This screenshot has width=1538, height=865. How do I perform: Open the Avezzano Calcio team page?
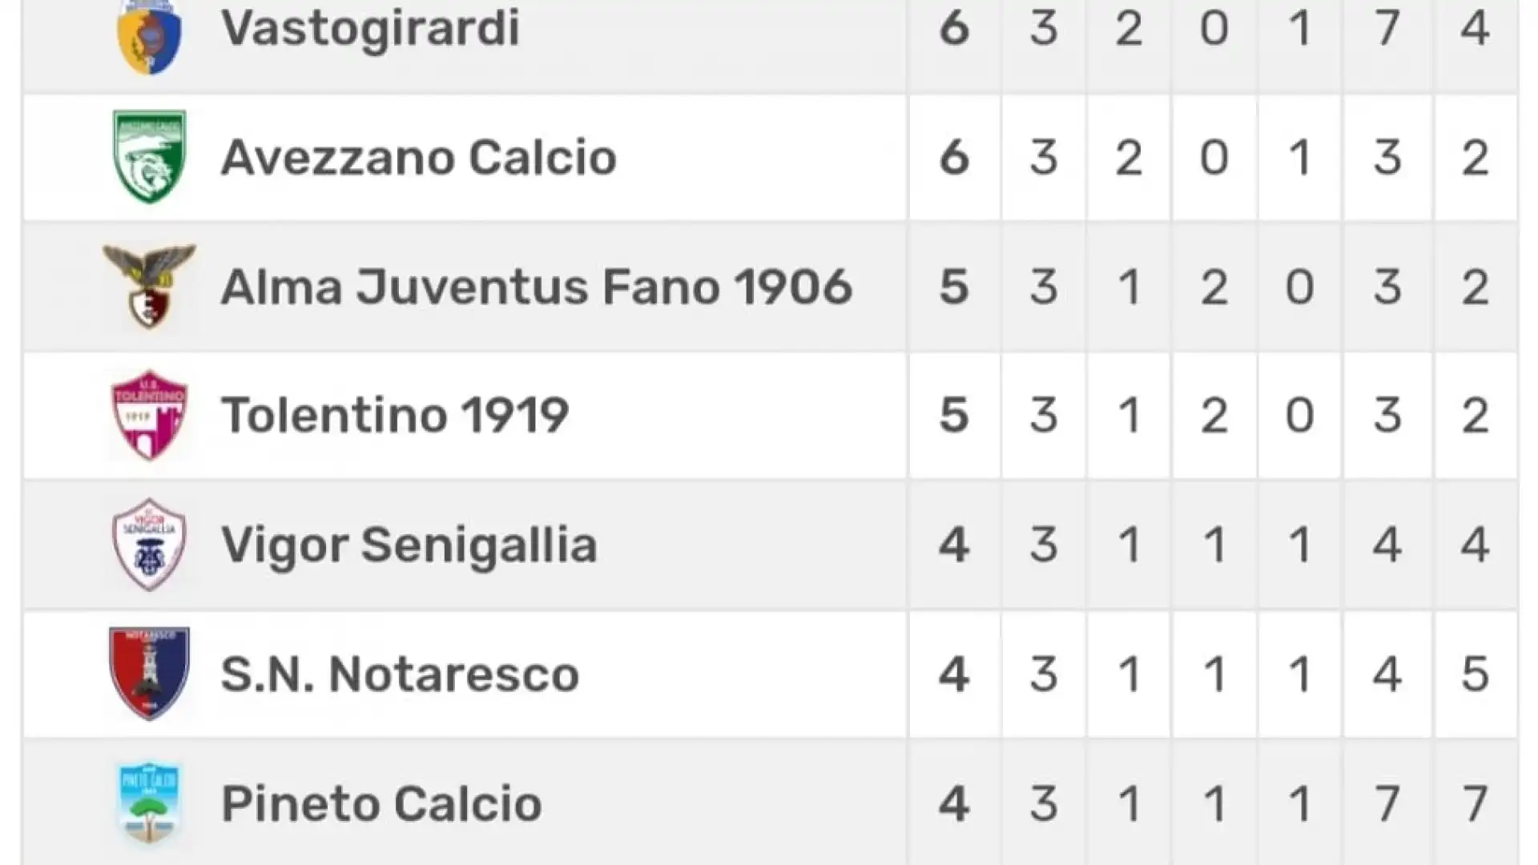[419, 157]
